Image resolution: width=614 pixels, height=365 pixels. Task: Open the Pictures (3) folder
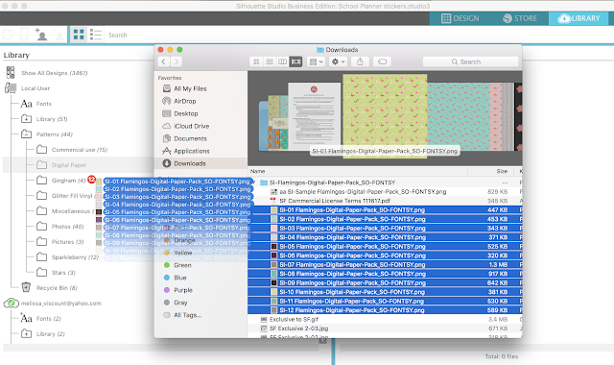click(x=68, y=241)
